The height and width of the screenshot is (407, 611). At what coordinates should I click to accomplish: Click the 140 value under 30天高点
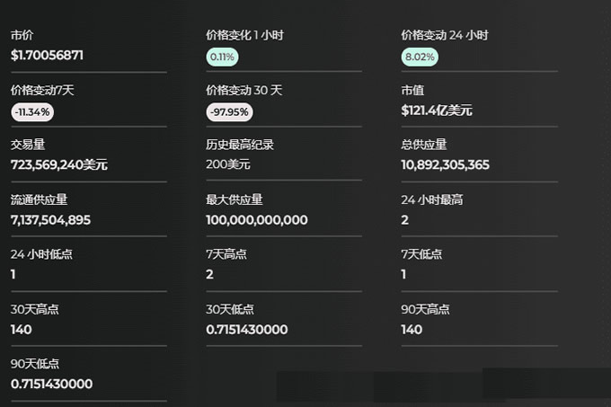tap(21, 330)
